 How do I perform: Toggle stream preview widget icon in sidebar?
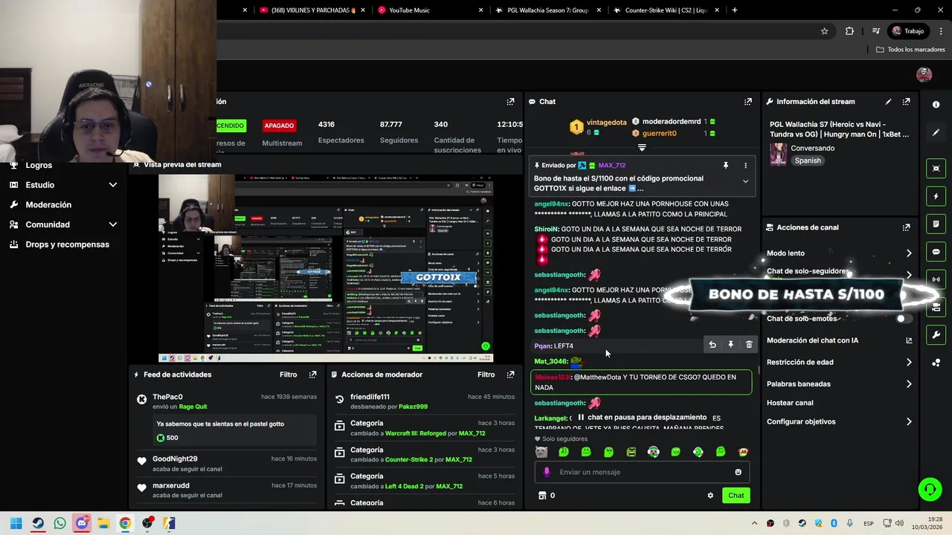point(936,169)
